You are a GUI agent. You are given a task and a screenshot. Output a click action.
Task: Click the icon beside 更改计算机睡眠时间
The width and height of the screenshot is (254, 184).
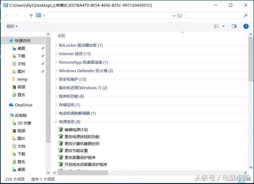pos(61,143)
